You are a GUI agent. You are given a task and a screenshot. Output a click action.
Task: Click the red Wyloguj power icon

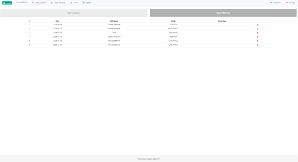[287, 3]
